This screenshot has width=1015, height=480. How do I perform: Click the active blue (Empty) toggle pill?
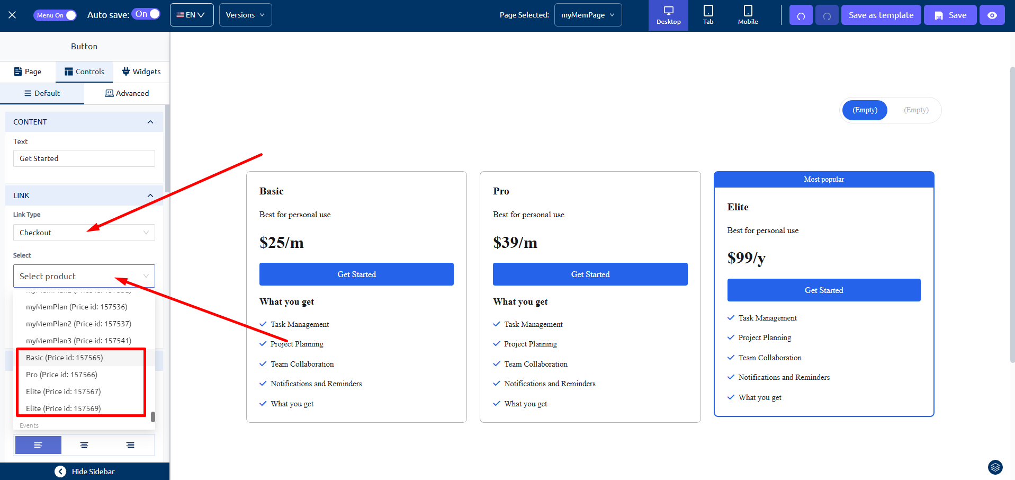865,110
